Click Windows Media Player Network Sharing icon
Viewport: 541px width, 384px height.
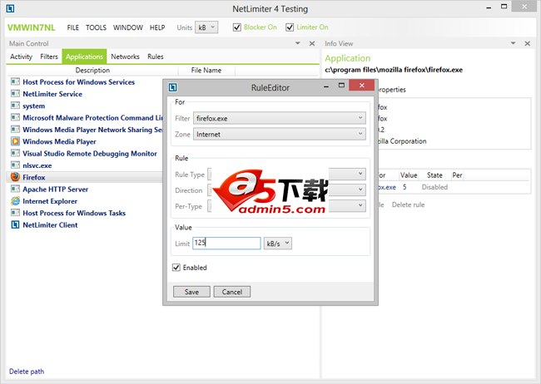coord(15,130)
